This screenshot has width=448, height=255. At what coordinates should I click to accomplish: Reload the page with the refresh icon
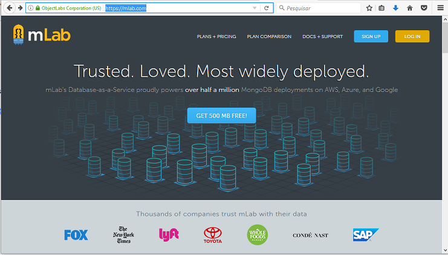click(266, 8)
